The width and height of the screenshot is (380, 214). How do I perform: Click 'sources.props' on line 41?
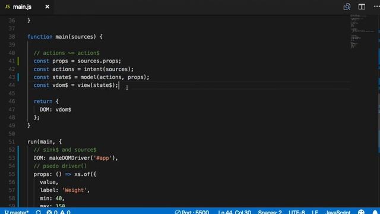tap(97, 61)
